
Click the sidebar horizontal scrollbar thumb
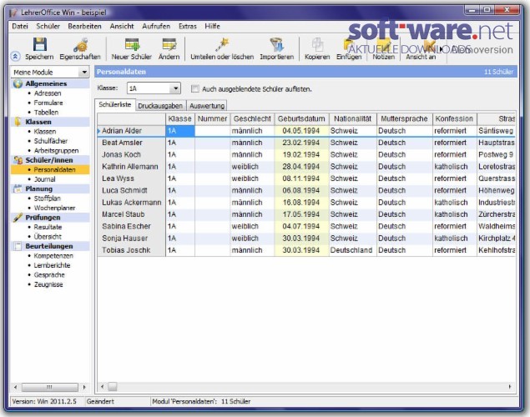click(x=50, y=387)
